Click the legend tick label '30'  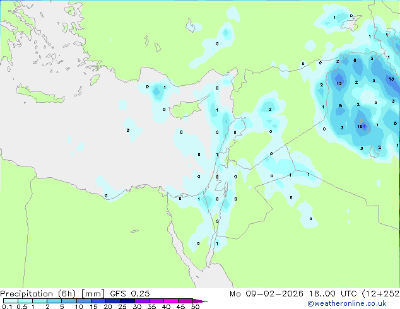pos(137,306)
